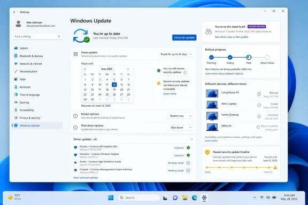Open the Restart now dropdown
The height and width of the screenshot is (205, 308).
tap(180, 116)
